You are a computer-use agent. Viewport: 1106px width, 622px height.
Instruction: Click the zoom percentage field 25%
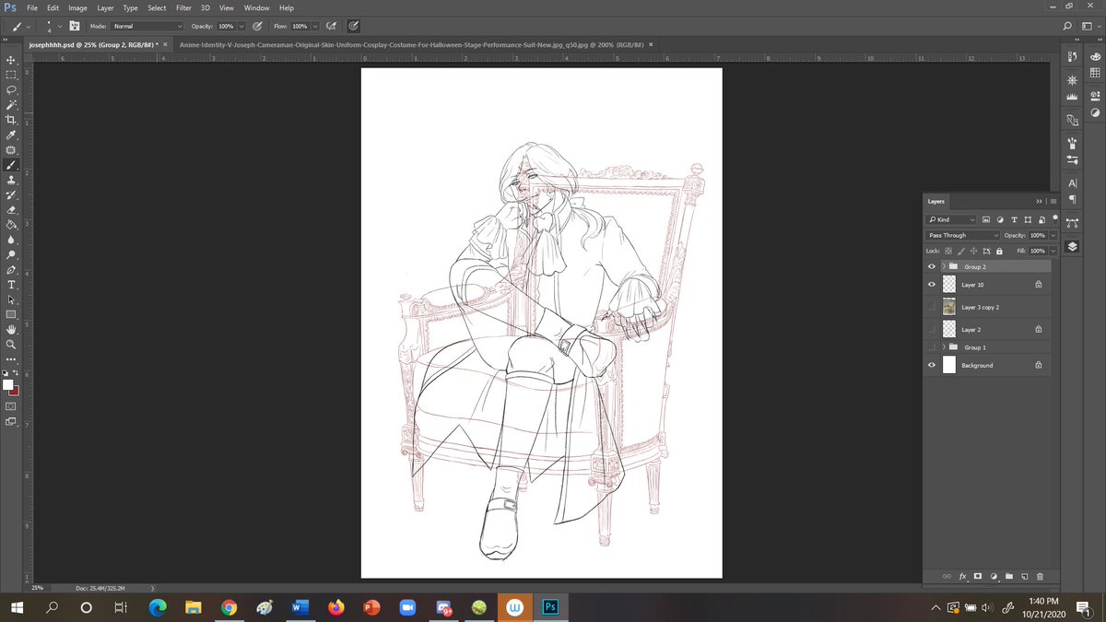coord(38,587)
